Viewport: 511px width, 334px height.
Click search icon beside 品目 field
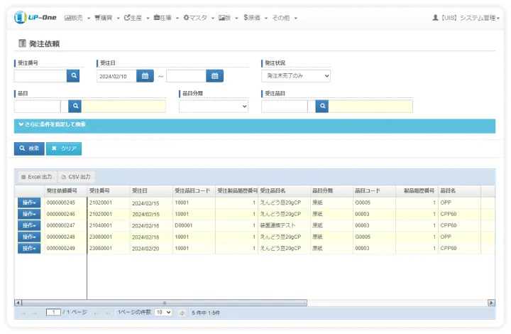pos(75,106)
